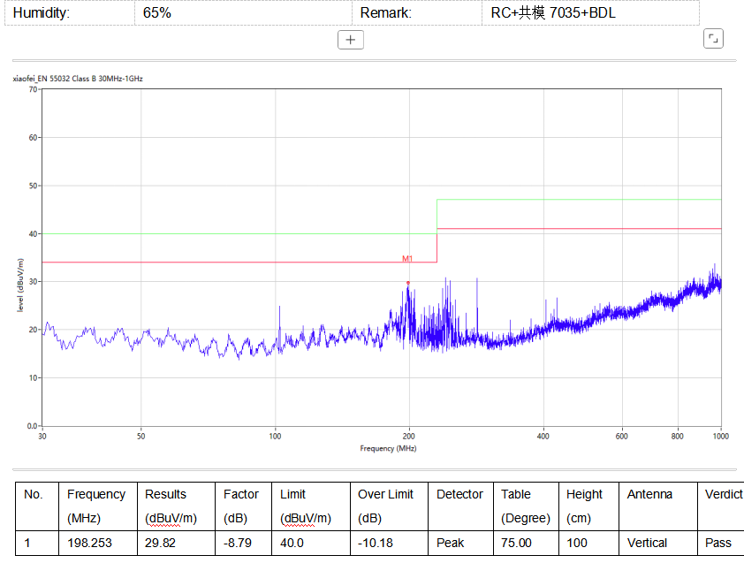Viewport: 744px width, 563px height.
Task: Click the '1000' frequency axis tick label
Action: pyautogui.click(x=721, y=437)
